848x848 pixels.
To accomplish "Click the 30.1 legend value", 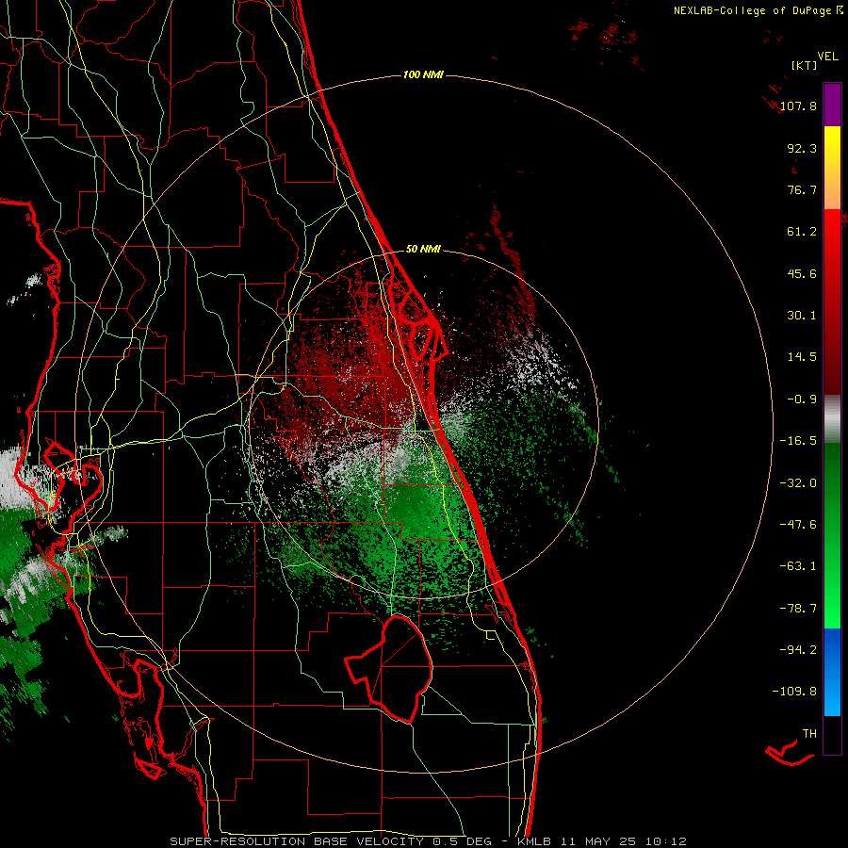I will pos(802,316).
